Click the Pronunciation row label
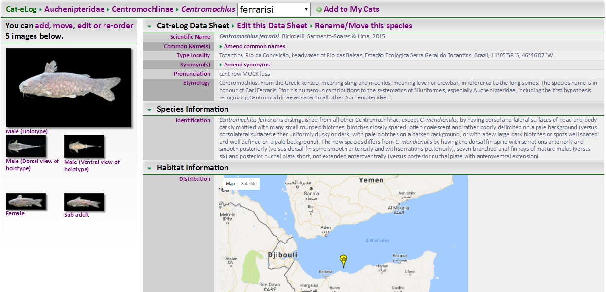Viewport: 606px width, 292px height. tap(192, 74)
